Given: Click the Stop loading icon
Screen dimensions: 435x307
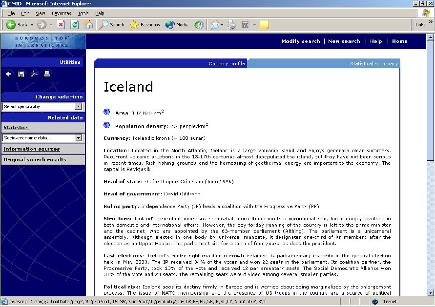Looking at the screenshot, I should pos(61,25).
